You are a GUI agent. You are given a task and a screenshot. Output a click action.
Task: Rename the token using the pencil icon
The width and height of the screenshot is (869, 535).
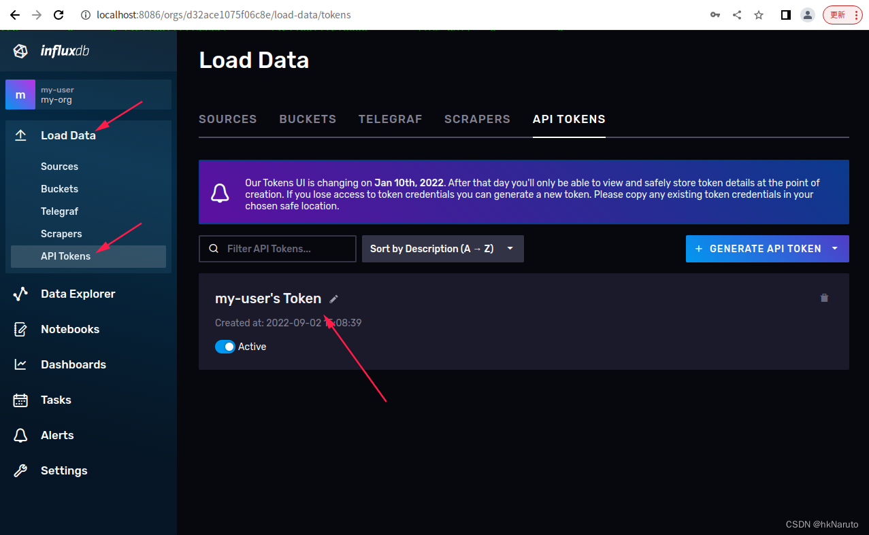pyautogui.click(x=333, y=298)
